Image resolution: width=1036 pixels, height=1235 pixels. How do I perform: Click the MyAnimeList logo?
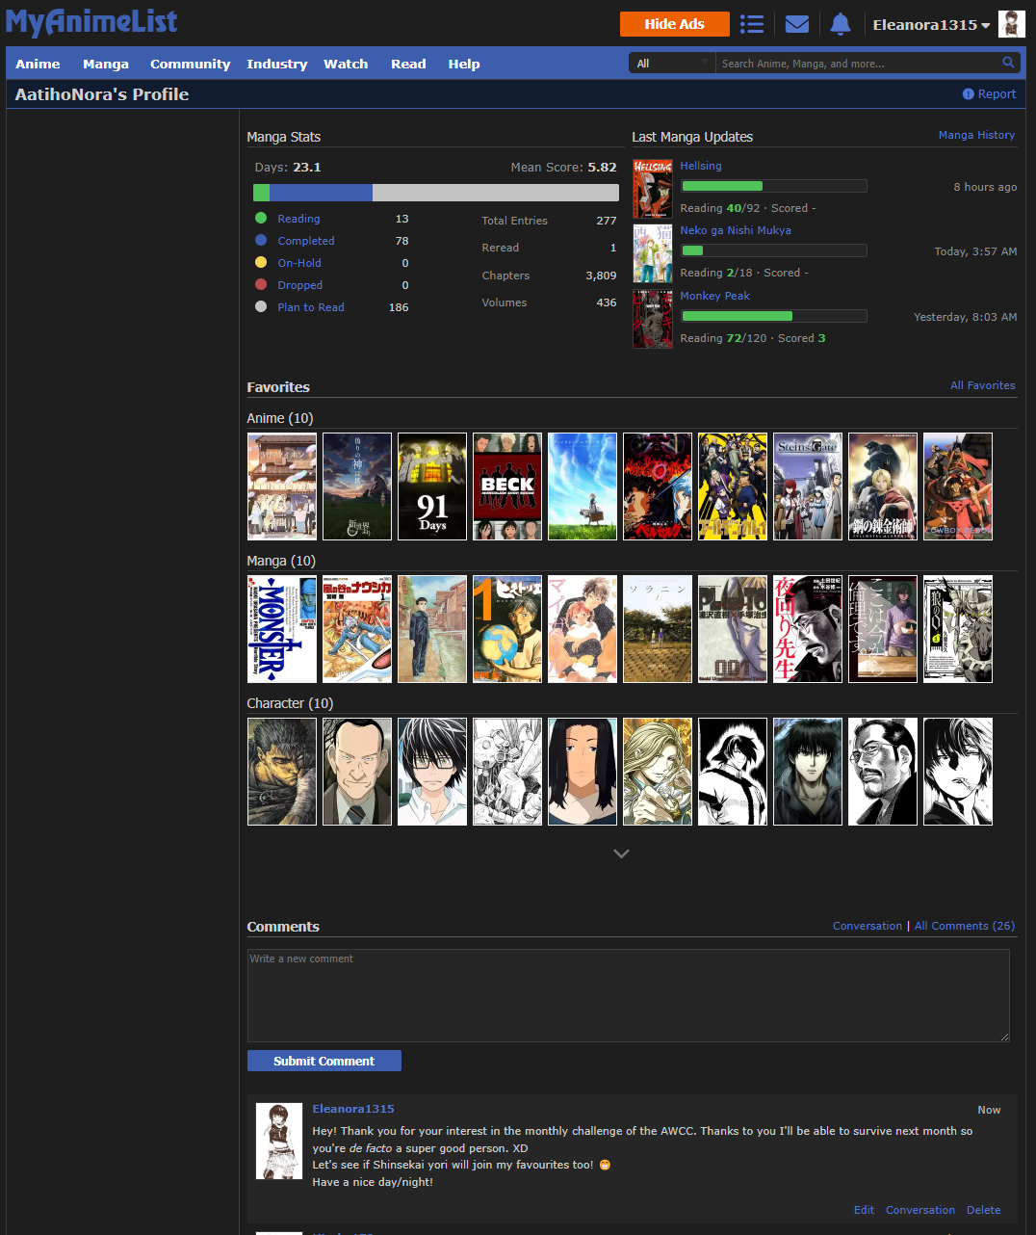91,21
